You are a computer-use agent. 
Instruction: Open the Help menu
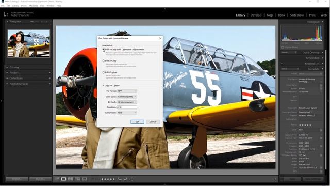pyautogui.click(x=59, y=6)
